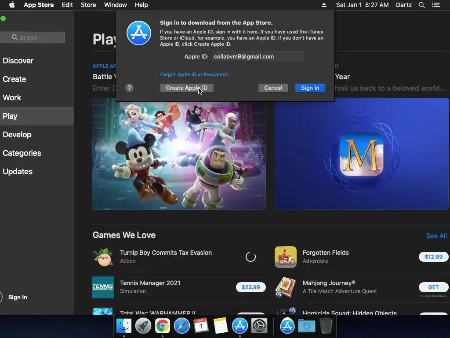This screenshot has width=450, height=338.
Task: Go to the Discover section
Action: click(x=18, y=61)
